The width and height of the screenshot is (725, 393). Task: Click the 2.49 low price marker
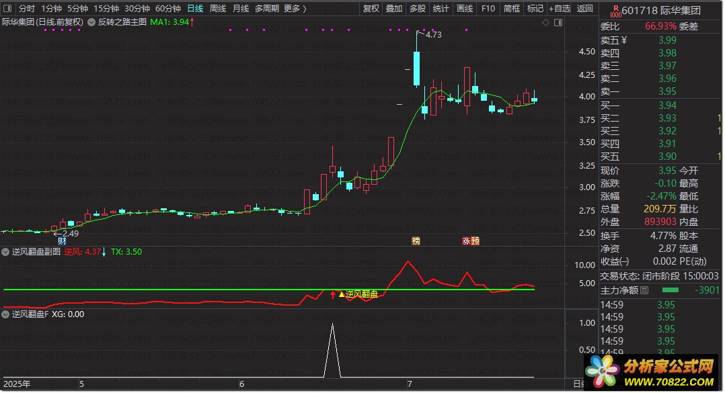coord(70,233)
